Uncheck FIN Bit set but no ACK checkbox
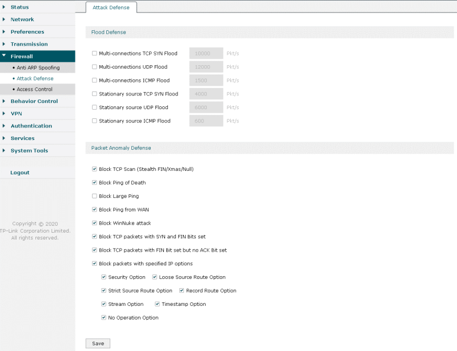The height and width of the screenshot is (351, 457). pyautogui.click(x=94, y=250)
